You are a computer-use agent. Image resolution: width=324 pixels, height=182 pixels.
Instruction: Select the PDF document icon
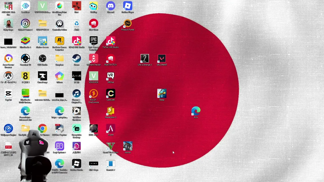click(x=8, y=146)
